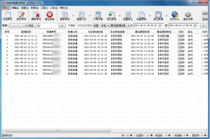
Task: Open the 查看方式 view mode icon
Action: pyautogui.click(x=81, y=14)
